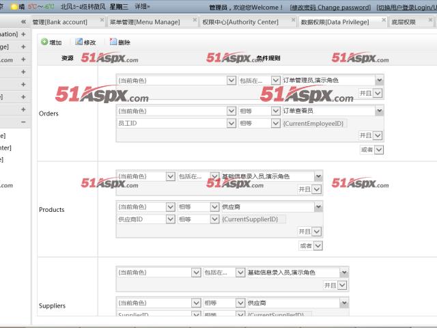
Task: Click the Edit (修改) toolbar icon
Action: click(79, 42)
